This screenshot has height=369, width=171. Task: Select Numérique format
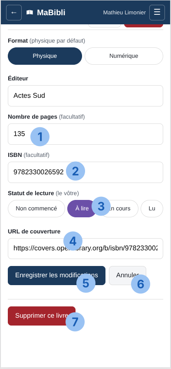124,56
